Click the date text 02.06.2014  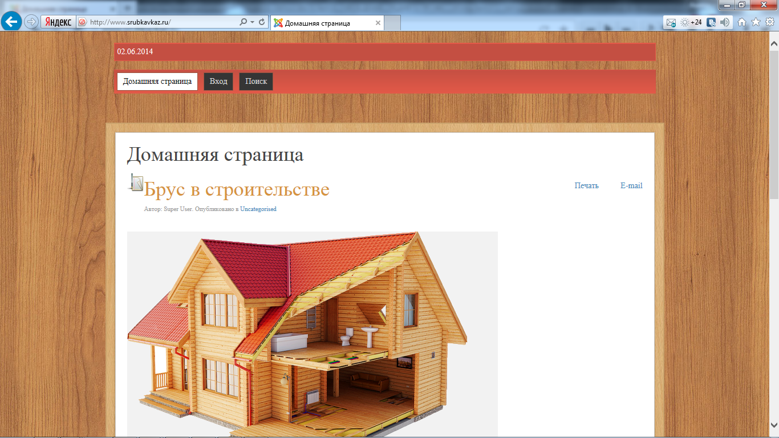135,51
